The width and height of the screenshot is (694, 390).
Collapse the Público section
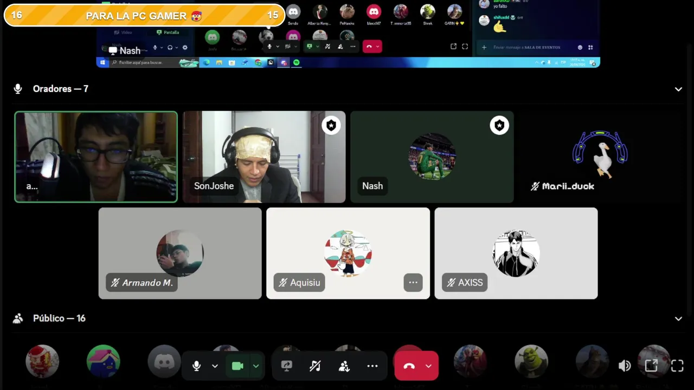click(678, 319)
